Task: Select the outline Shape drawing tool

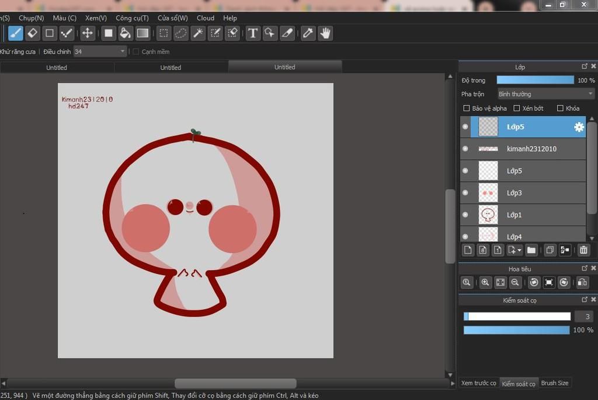Action: (x=50, y=33)
